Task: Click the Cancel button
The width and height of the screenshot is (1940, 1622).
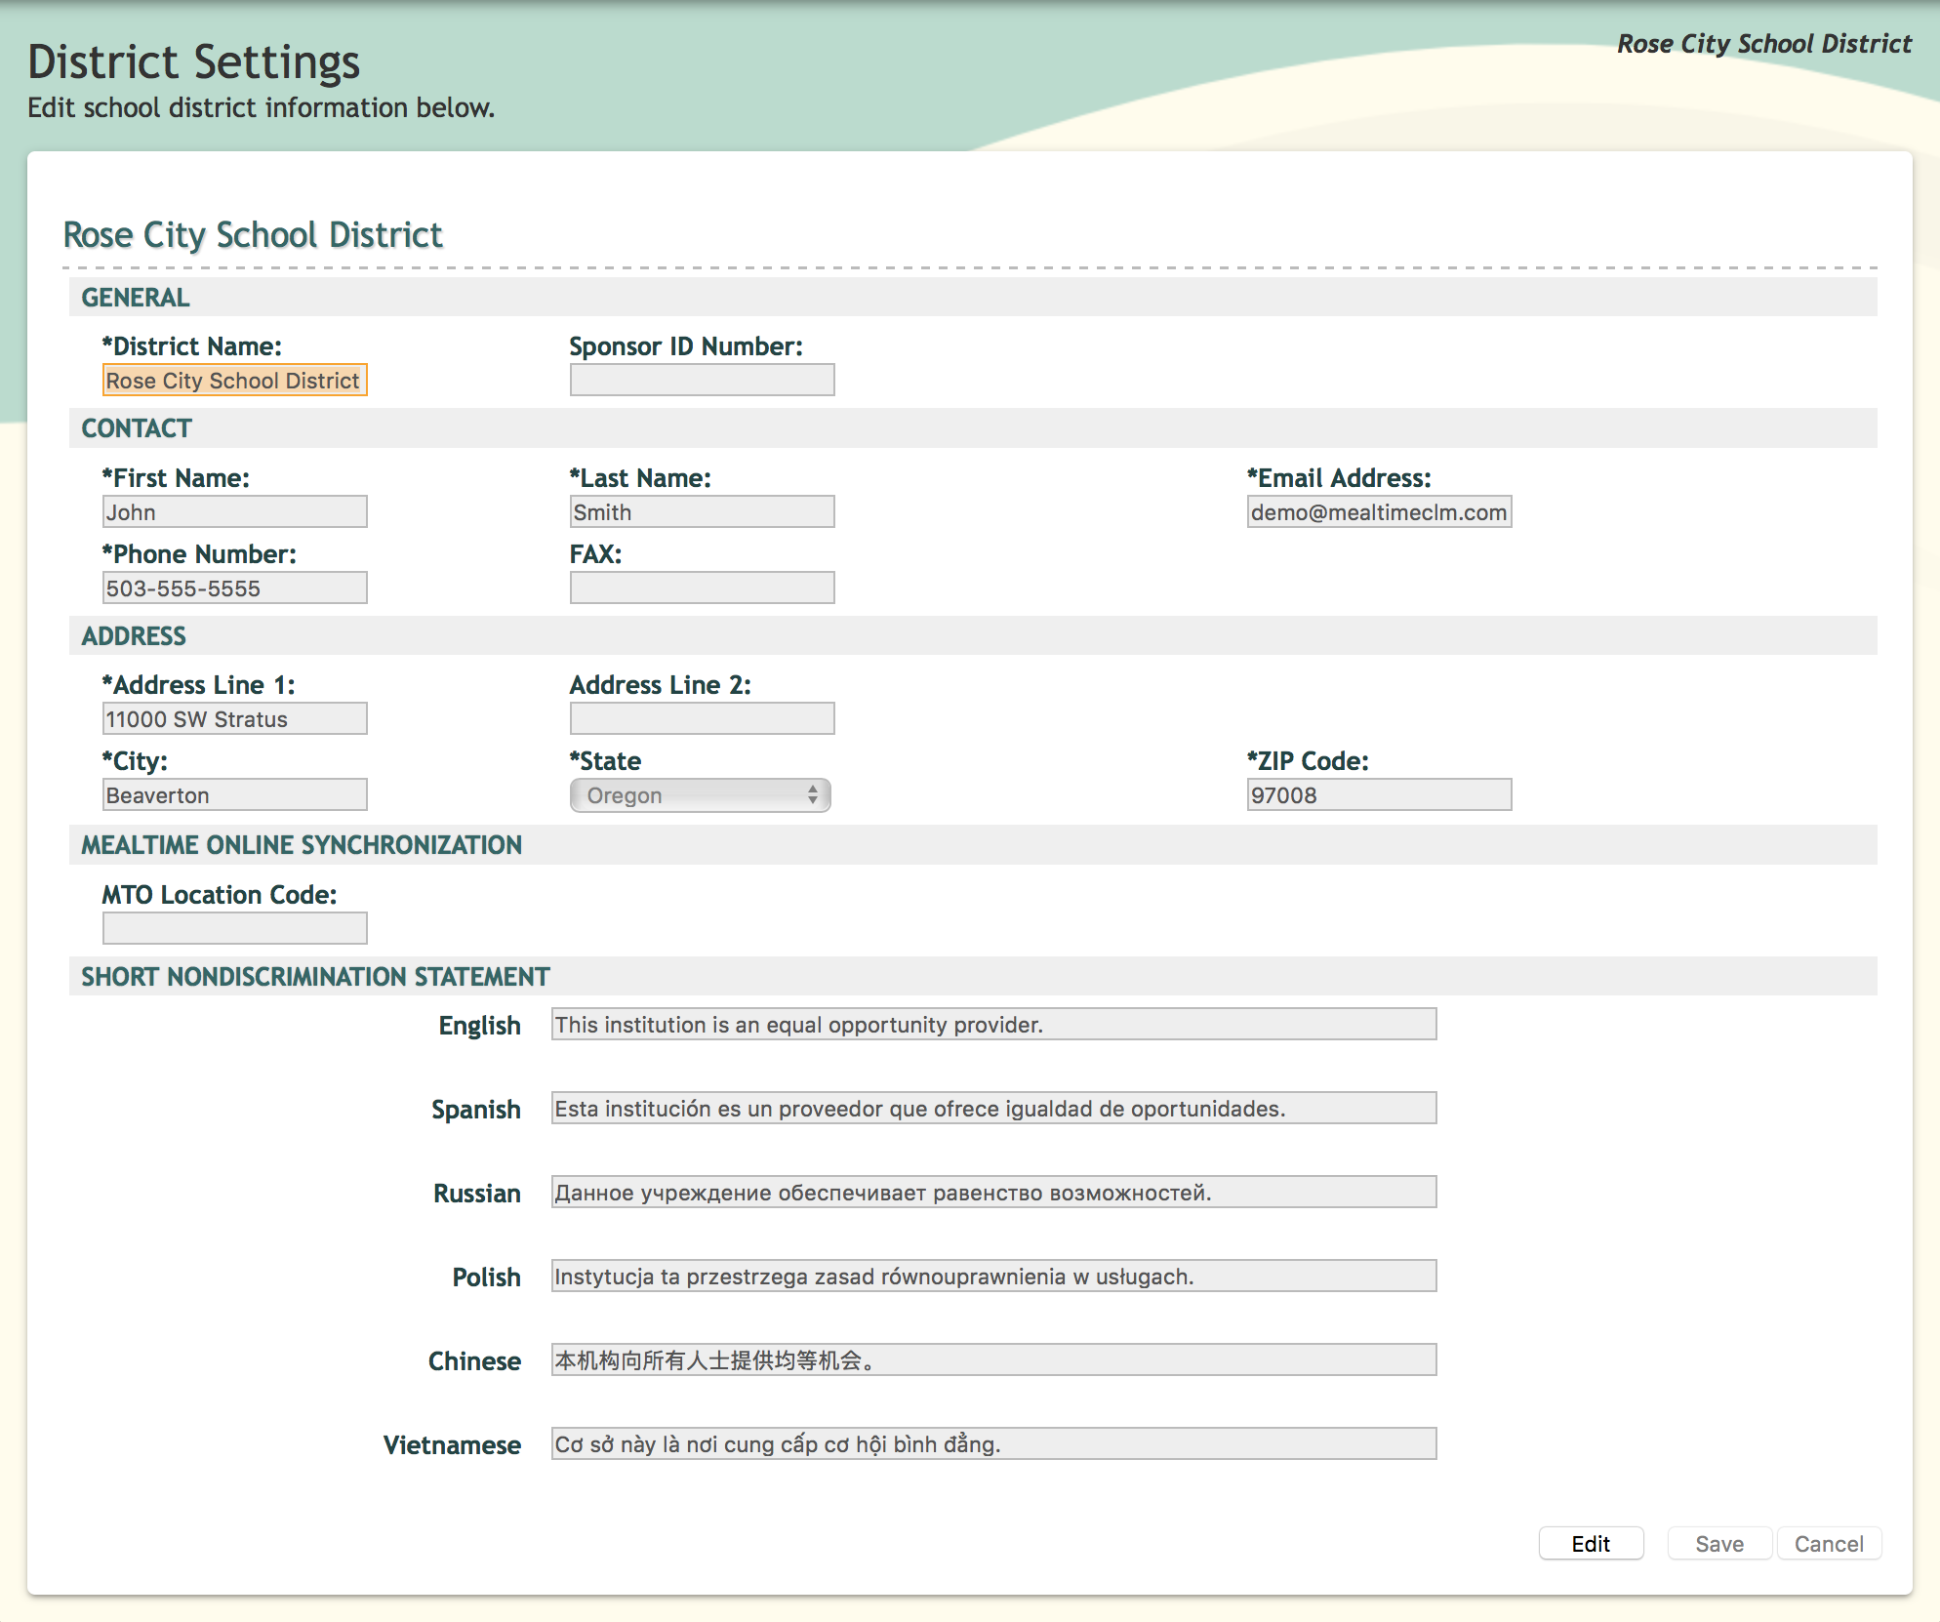Action: (x=1828, y=1543)
